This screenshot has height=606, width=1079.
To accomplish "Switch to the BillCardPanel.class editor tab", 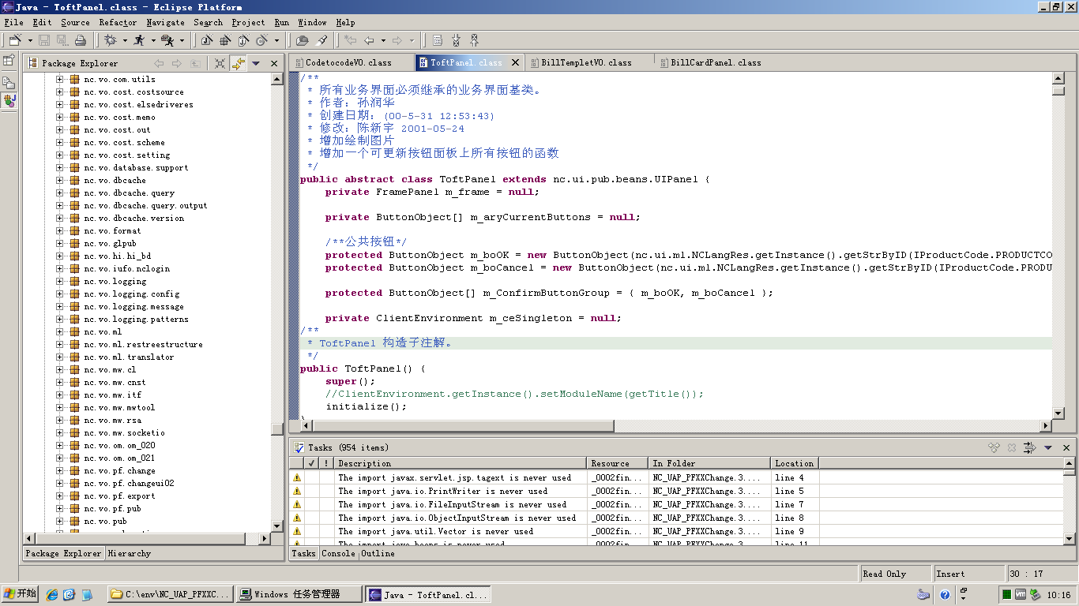I will [x=715, y=62].
